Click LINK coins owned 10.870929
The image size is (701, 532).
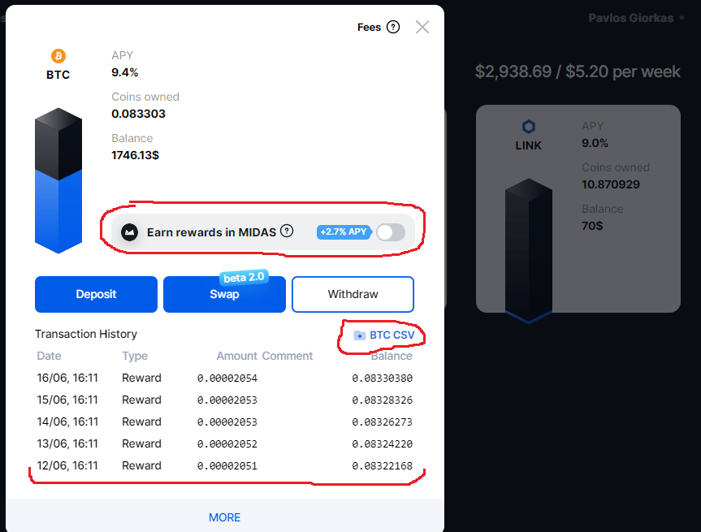pyautogui.click(x=611, y=184)
